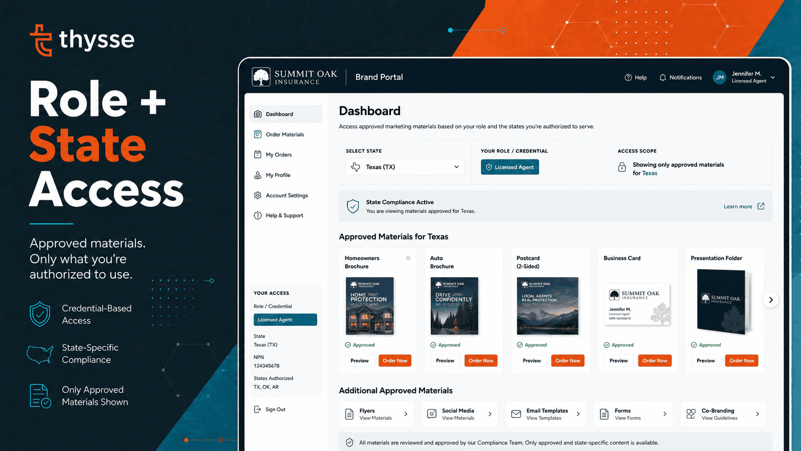Expand the Co-Branding guidelines chevron
Viewport: 801px width, 451px height.
tap(757, 414)
